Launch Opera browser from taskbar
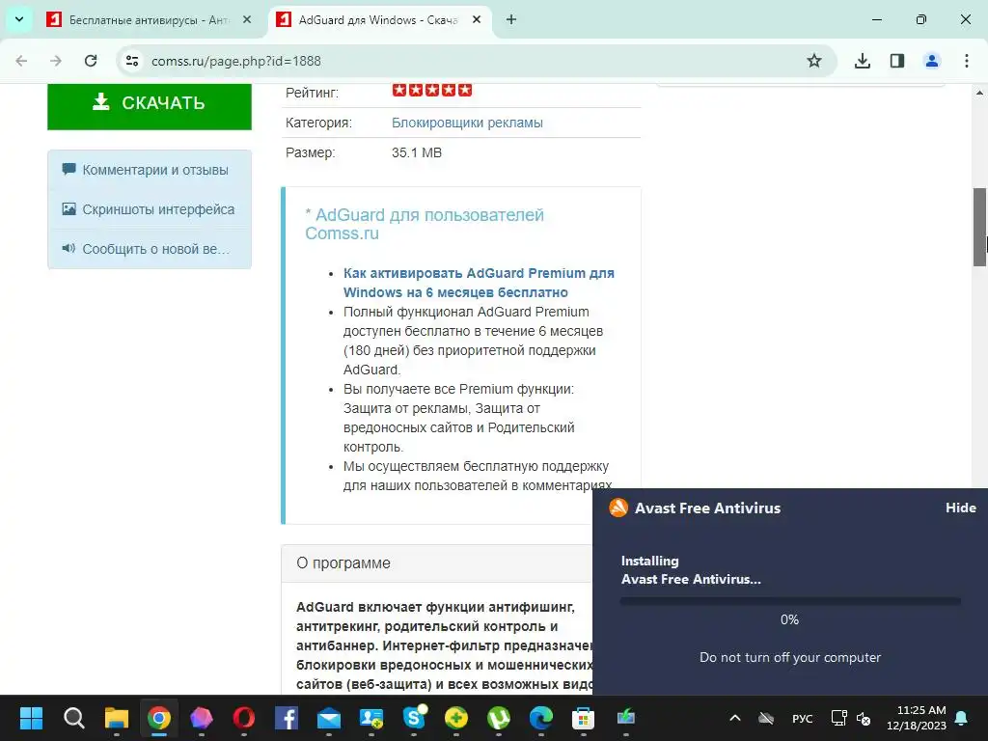The height and width of the screenshot is (741, 988). tap(244, 718)
